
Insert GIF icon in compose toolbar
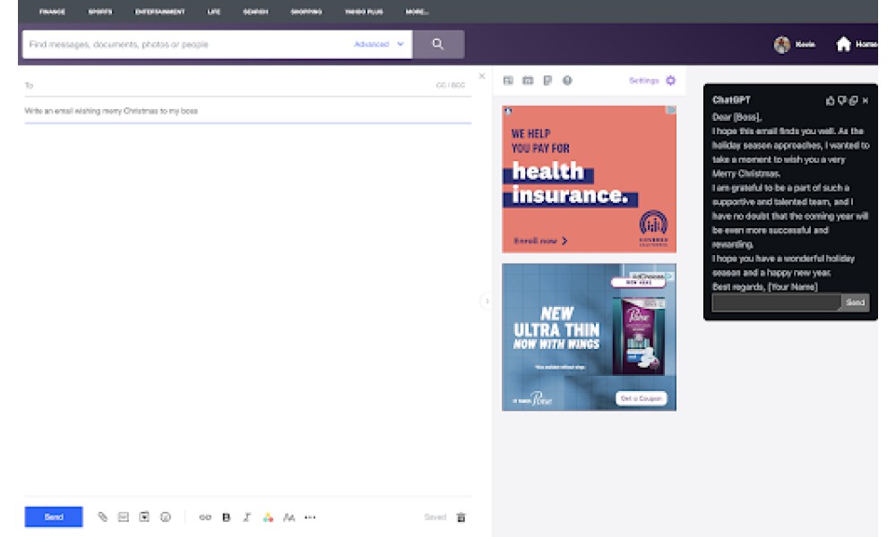[x=124, y=517]
